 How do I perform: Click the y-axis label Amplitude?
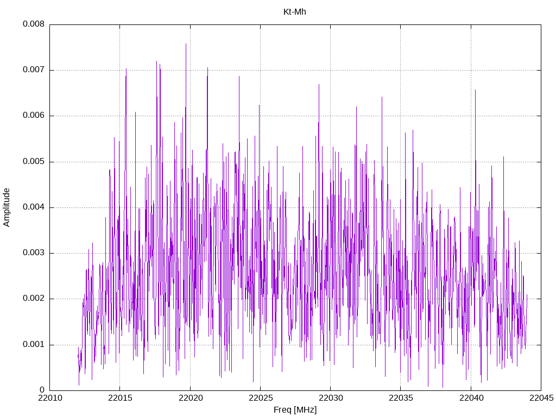[x=7, y=207]
